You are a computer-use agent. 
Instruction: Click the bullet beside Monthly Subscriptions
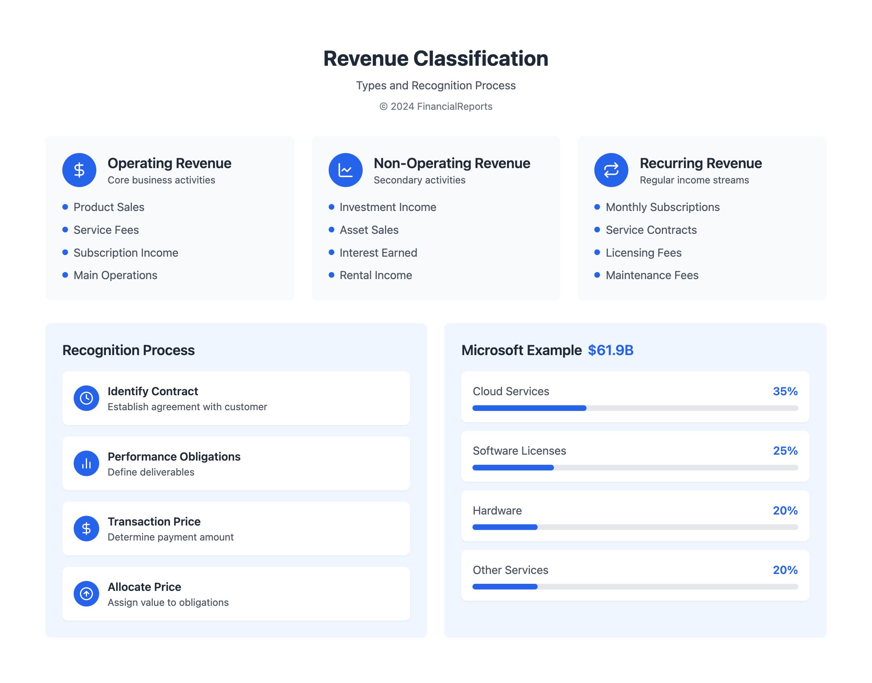pos(597,207)
